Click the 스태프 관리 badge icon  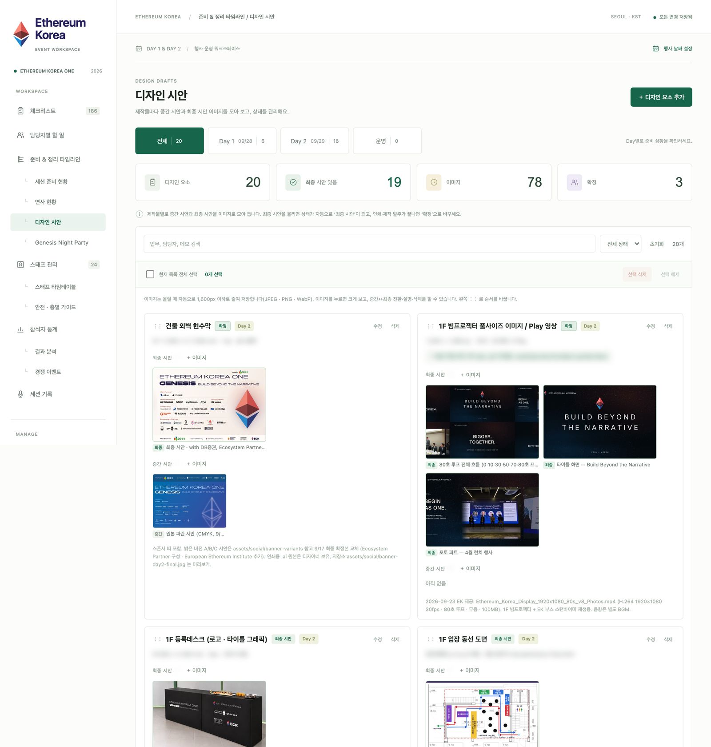tap(20, 265)
